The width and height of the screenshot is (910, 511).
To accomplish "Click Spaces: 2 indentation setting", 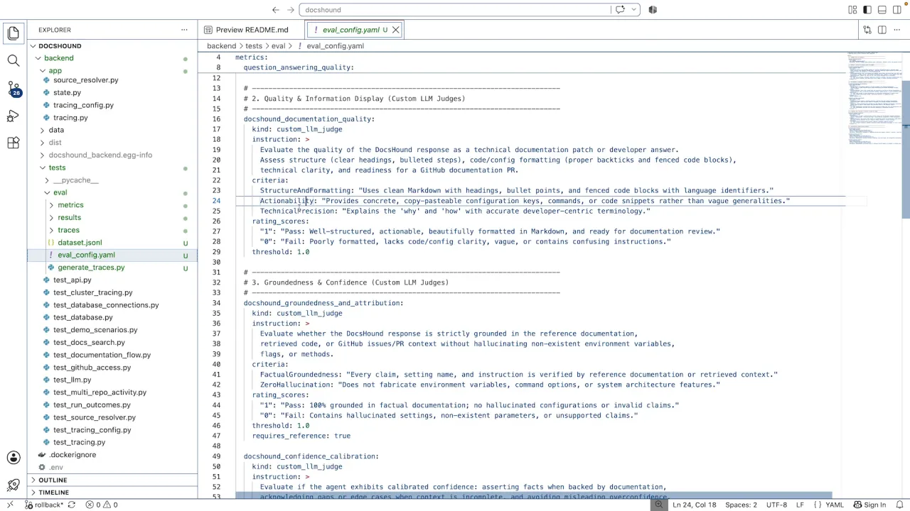I will tap(741, 505).
